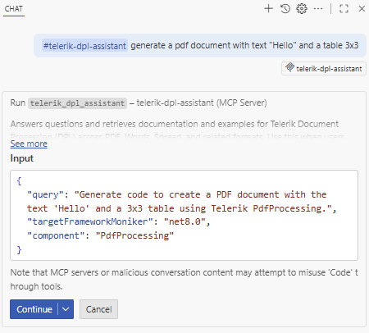Open chat history clock icon

[285, 9]
